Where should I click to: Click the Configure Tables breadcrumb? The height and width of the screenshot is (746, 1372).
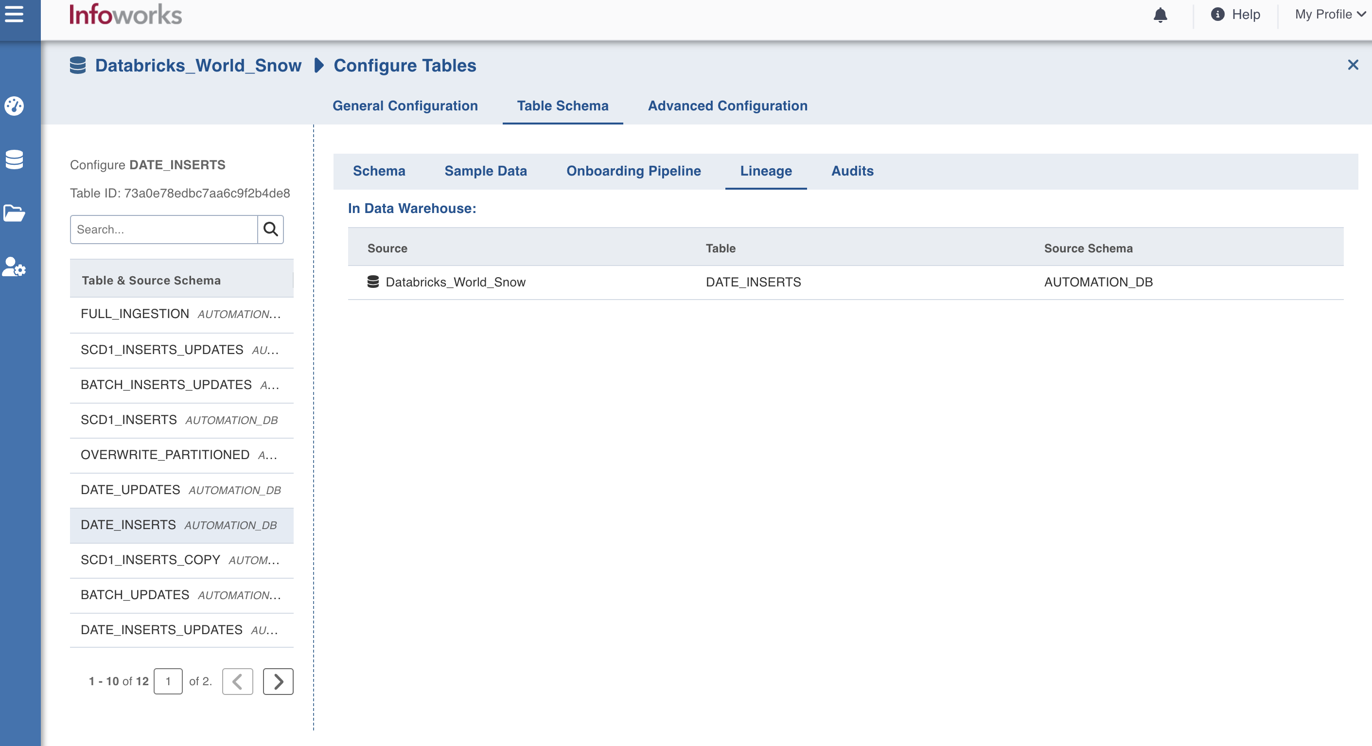[x=405, y=66]
